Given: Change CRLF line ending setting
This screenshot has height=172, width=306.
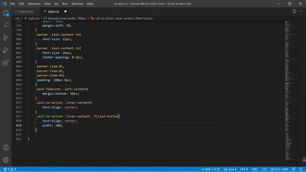Looking at the screenshot, I should [x=255, y=169].
